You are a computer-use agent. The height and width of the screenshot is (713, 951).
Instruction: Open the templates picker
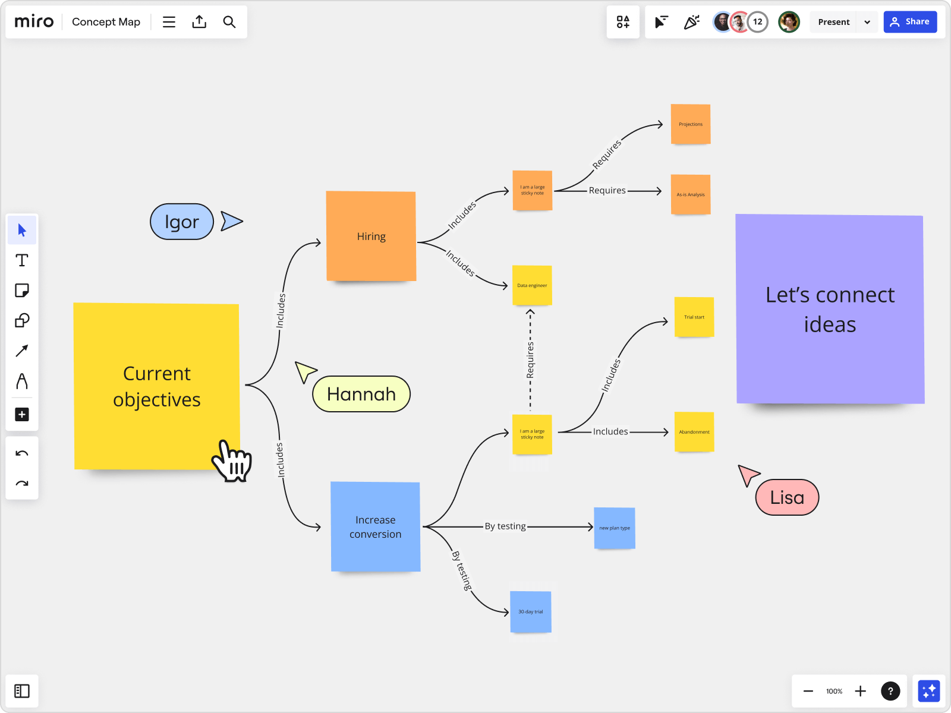(622, 21)
